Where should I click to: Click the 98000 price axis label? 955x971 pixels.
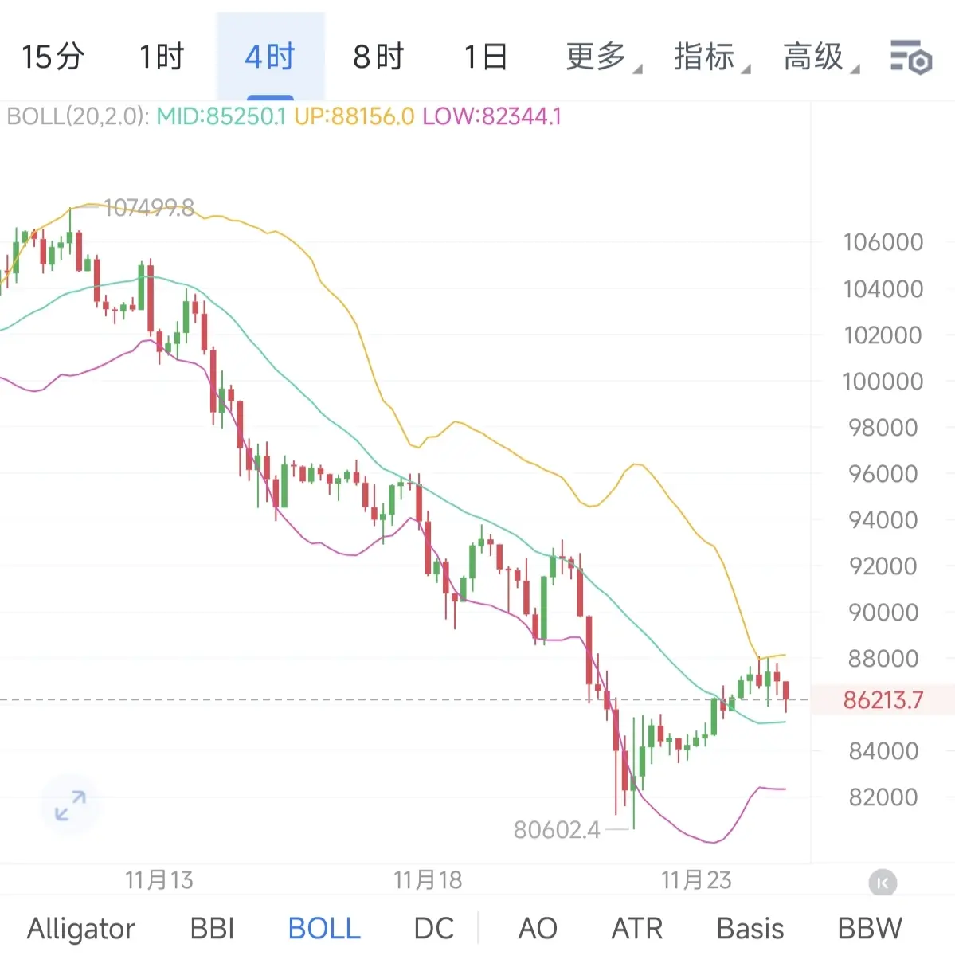[883, 427]
